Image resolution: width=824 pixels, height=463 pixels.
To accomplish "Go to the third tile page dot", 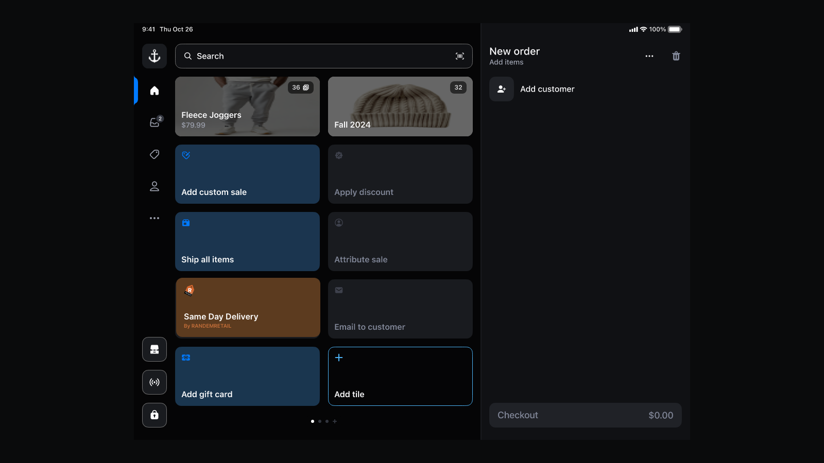I will [x=327, y=421].
